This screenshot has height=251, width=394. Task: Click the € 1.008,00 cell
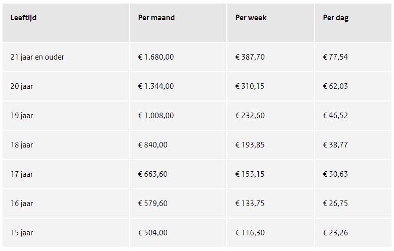[156, 116]
